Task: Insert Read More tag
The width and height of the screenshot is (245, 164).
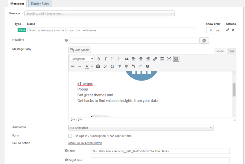Action: 162,59
